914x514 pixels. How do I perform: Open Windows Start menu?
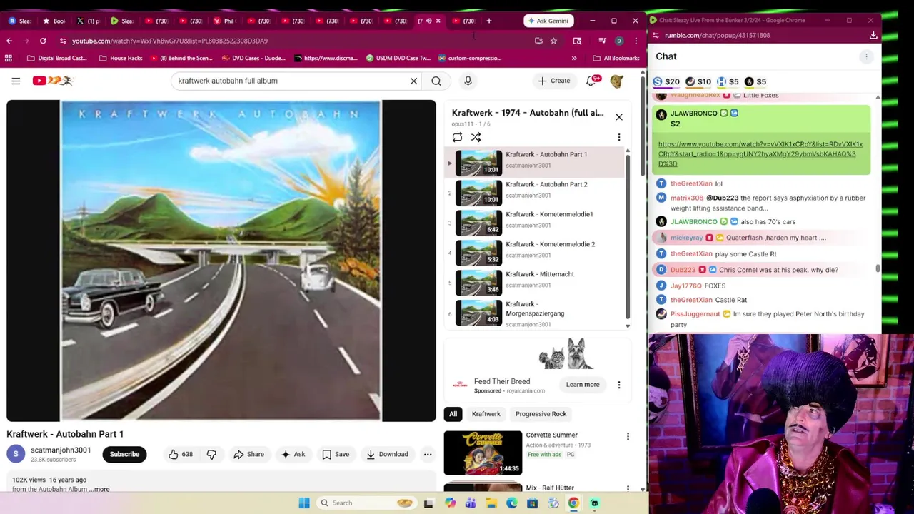(304, 503)
